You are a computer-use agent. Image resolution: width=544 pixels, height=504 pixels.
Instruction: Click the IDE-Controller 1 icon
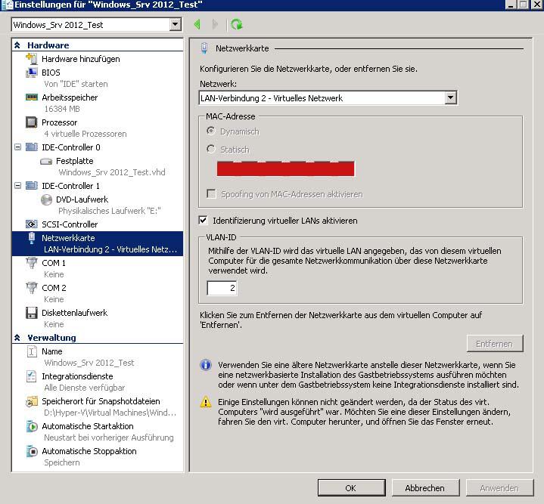(32, 186)
